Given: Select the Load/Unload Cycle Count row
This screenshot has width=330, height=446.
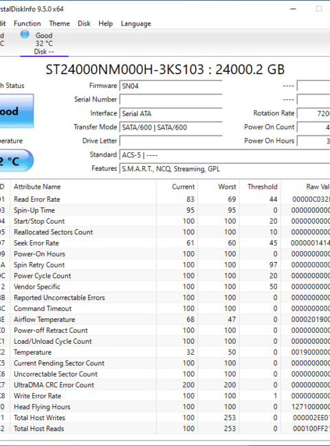Looking at the screenshot, I should 165,341.
